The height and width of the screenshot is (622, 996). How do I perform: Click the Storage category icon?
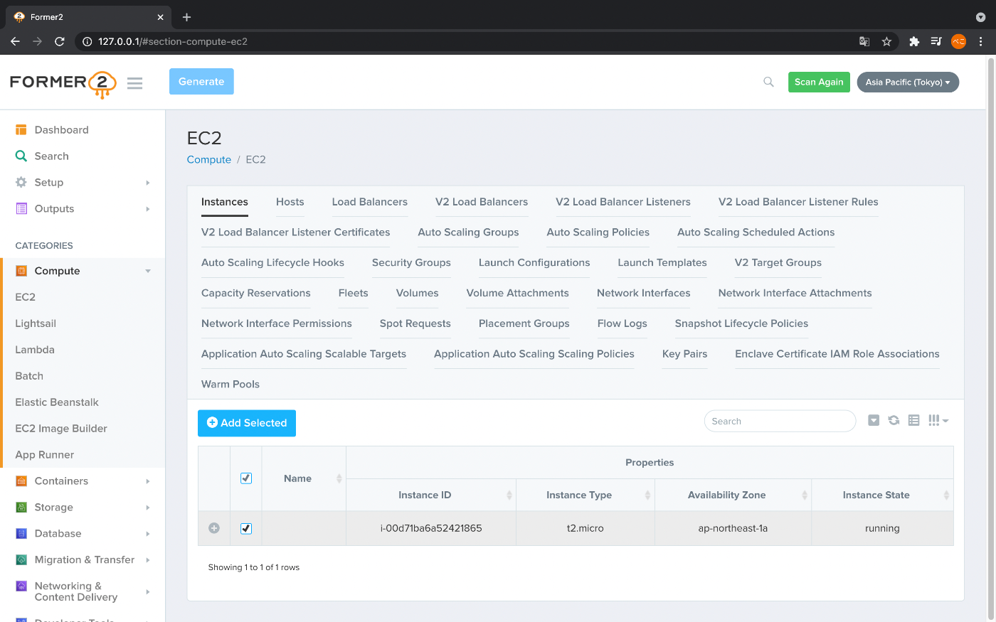pyautogui.click(x=21, y=508)
